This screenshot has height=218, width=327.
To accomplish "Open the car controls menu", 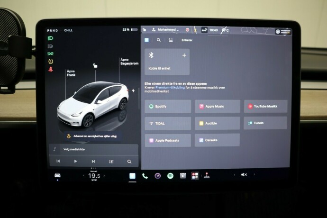I will [x=57, y=175].
